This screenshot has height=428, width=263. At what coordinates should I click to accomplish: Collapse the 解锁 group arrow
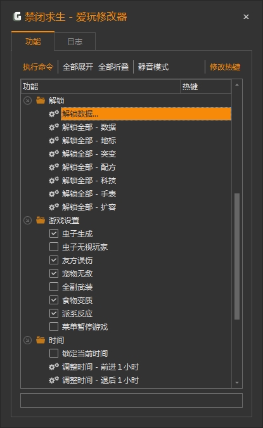point(27,100)
